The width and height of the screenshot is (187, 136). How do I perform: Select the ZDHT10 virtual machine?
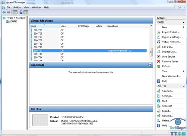(x=38, y=44)
